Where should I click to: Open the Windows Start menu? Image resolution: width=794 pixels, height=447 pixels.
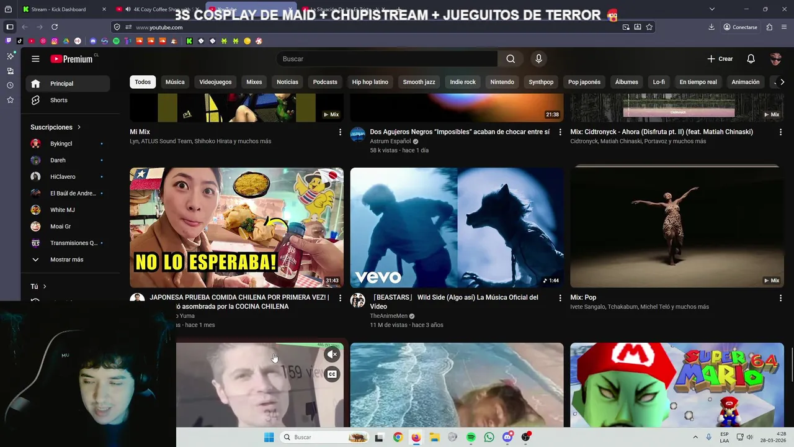click(269, 437)
